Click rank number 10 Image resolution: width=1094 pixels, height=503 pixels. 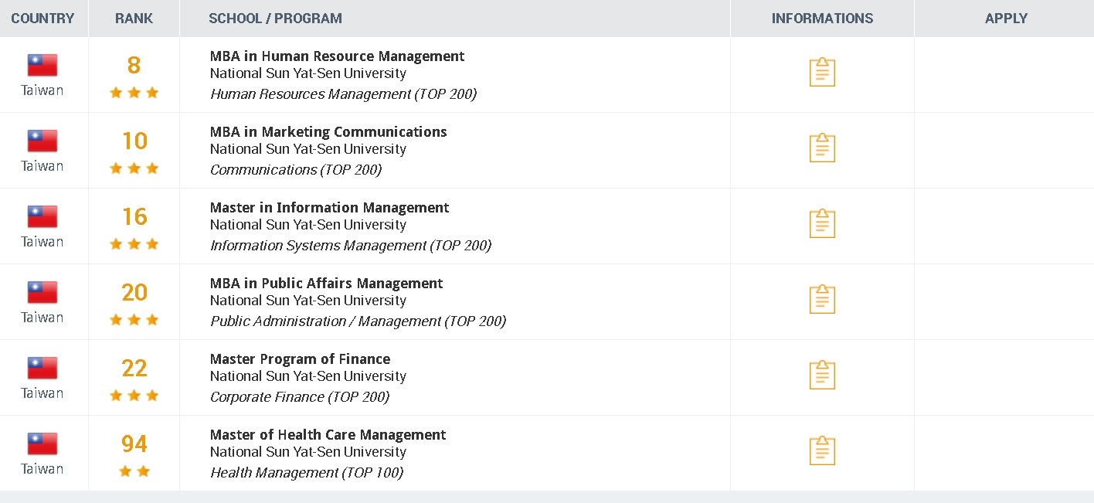[x=134, y=141]
